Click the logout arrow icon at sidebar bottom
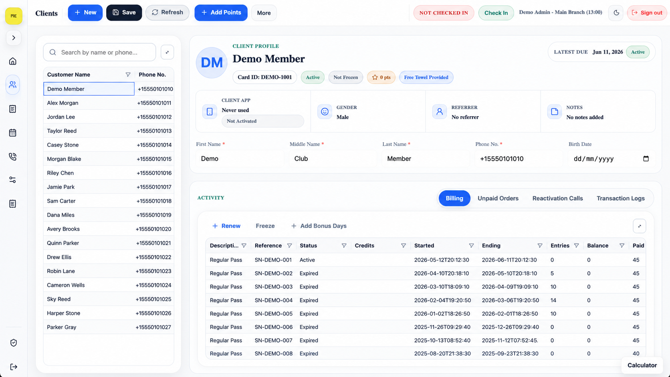670x377 pixels. 14,367
